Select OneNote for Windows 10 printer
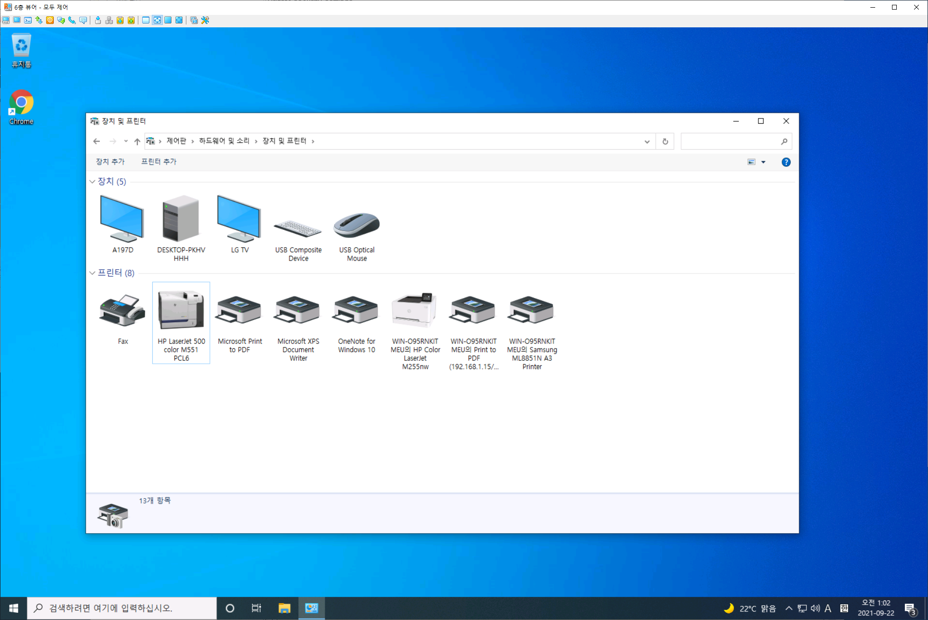Image resolution: width=928 pixels, height=620 pixels. point(356,312)
